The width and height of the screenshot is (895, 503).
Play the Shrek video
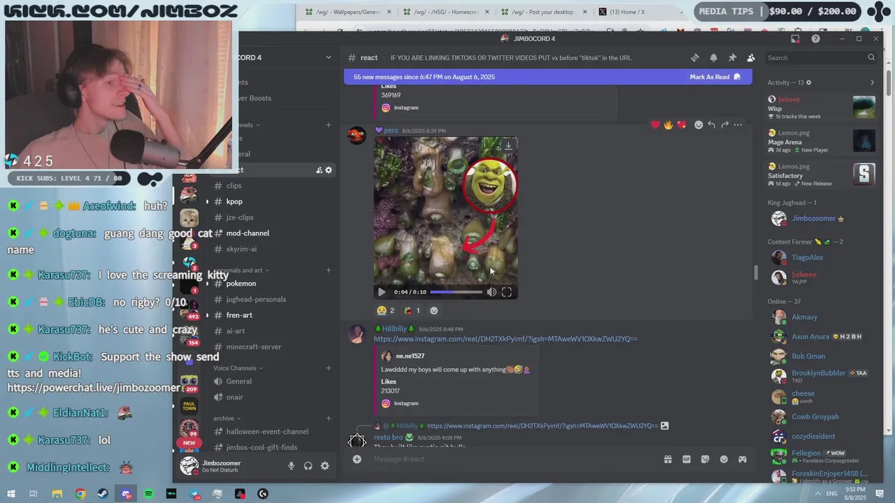point(381,292)
